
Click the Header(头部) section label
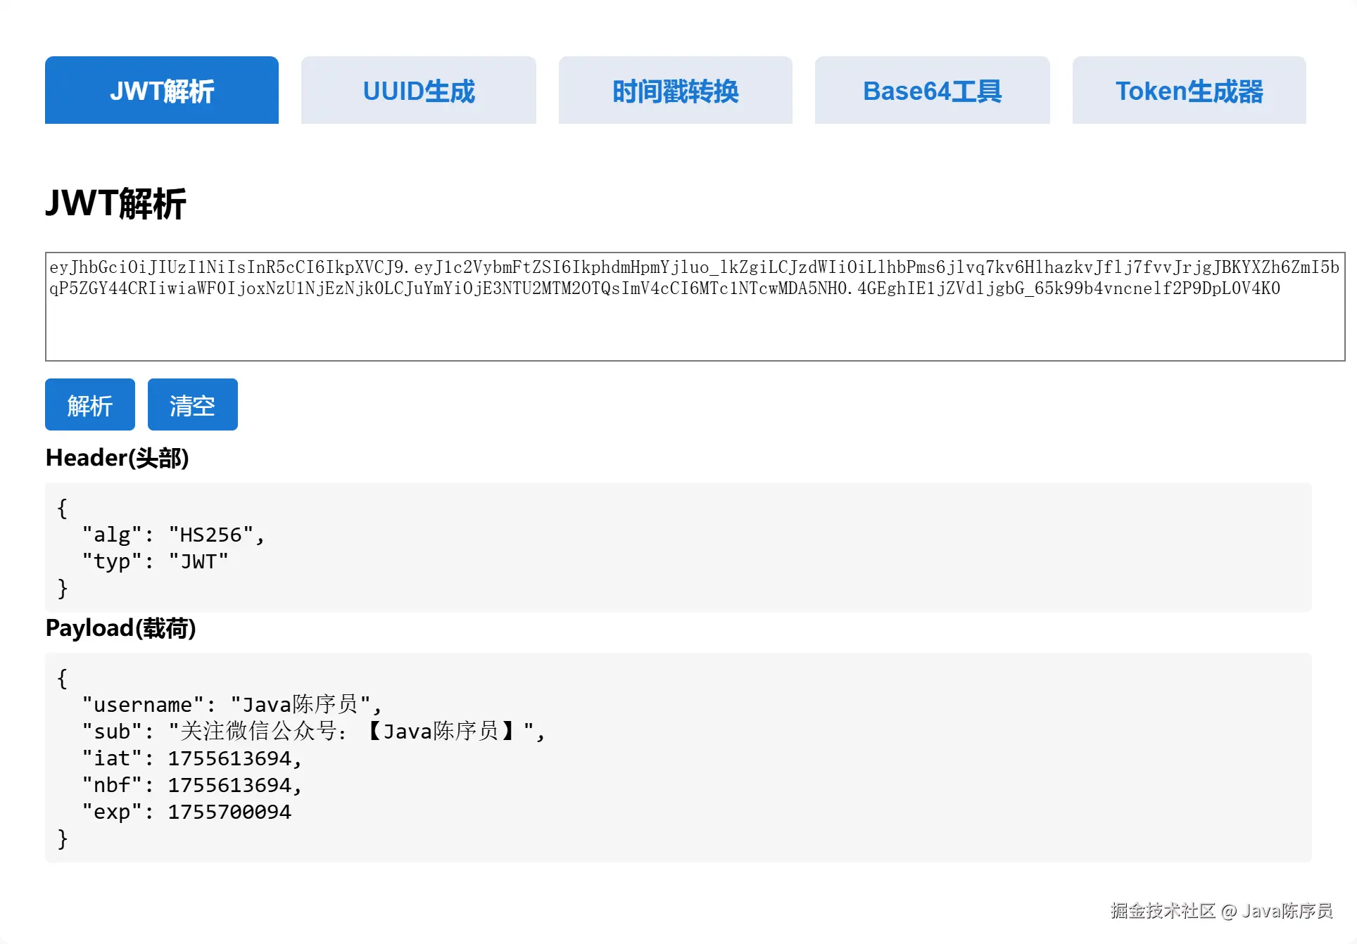[118, 458]
